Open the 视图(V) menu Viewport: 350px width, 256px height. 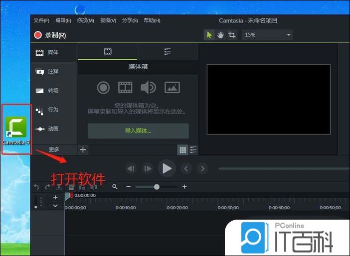click(108, 20)
